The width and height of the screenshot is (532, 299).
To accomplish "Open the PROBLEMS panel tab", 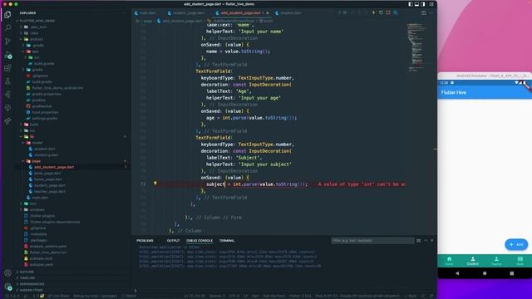I will click(x=145, y=240).
